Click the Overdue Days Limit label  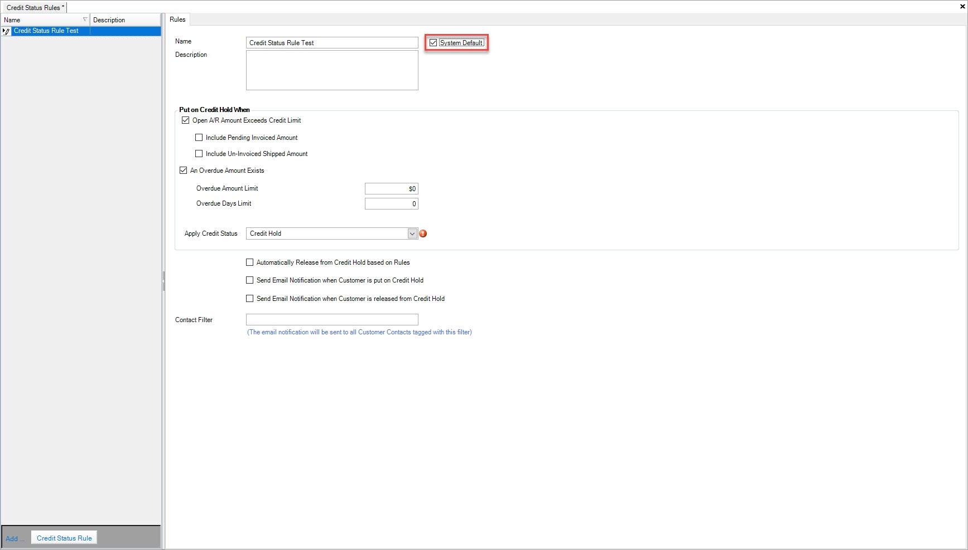tap(224, 203)
